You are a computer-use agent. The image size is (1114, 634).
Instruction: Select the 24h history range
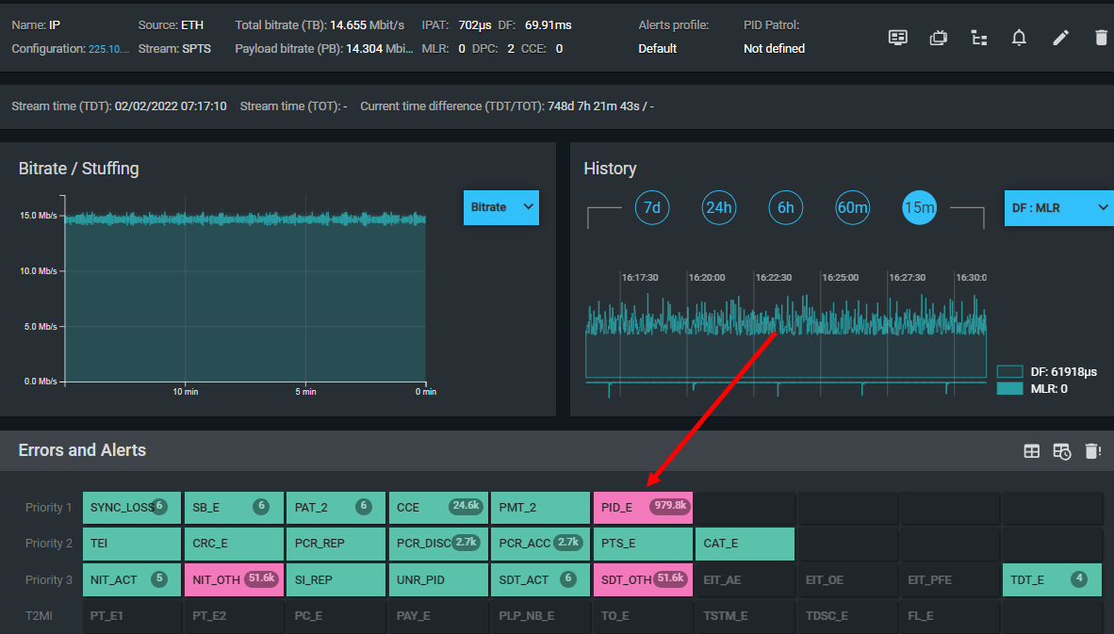[718, 208]
